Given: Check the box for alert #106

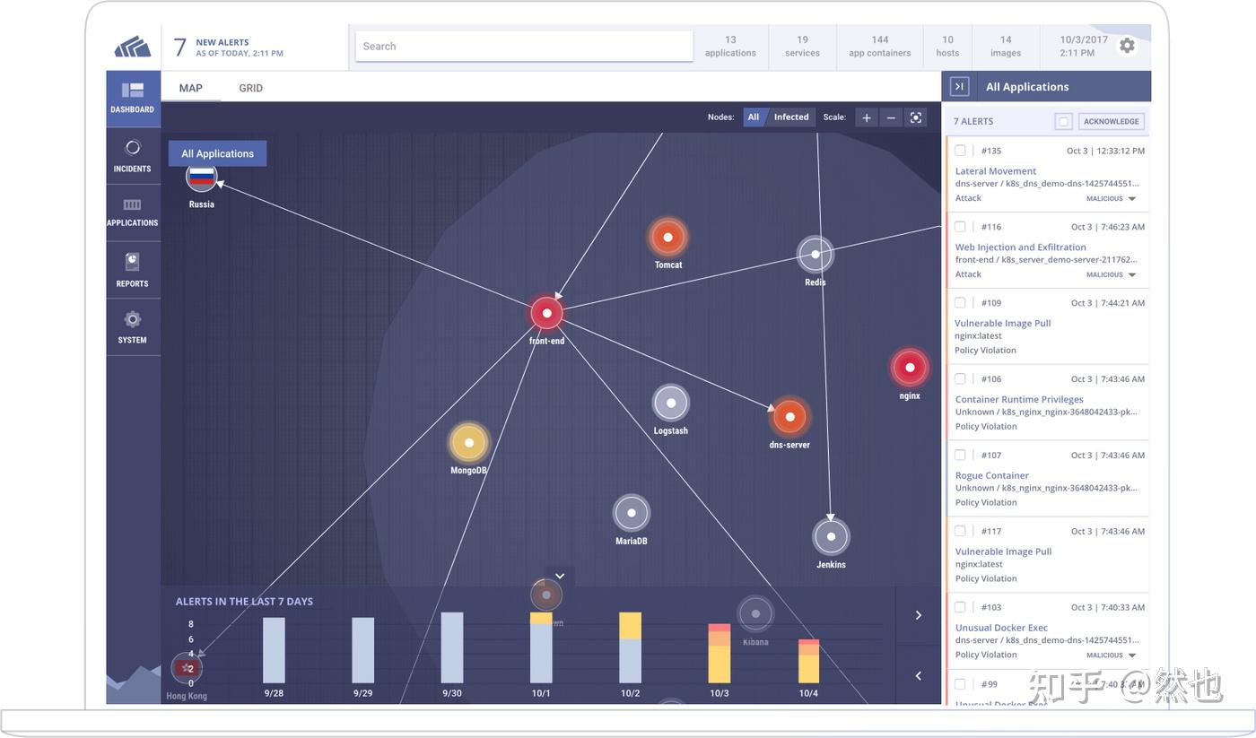Looking at the screenshot, I should [960, 378].
